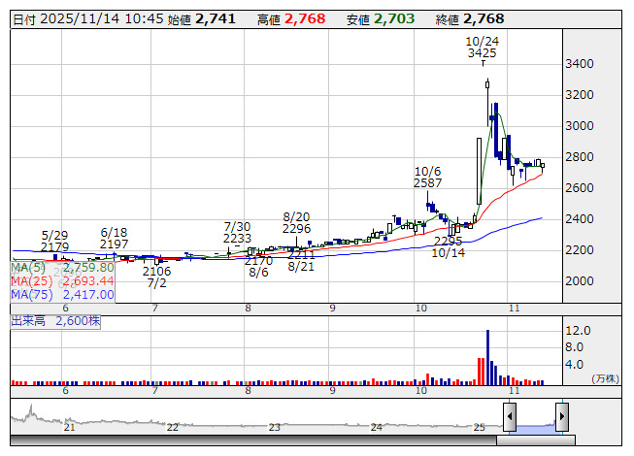The width and height of the screenshot is (634, 456).
Task: Click the 10/14 low label 2295
Action: coord(448,241)
